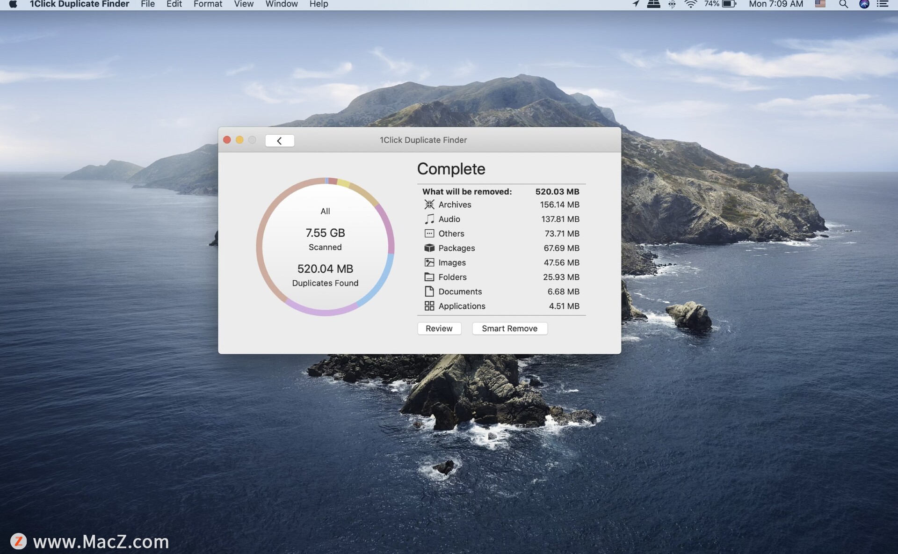Minimize the window with yellow button

coord(239,140)
